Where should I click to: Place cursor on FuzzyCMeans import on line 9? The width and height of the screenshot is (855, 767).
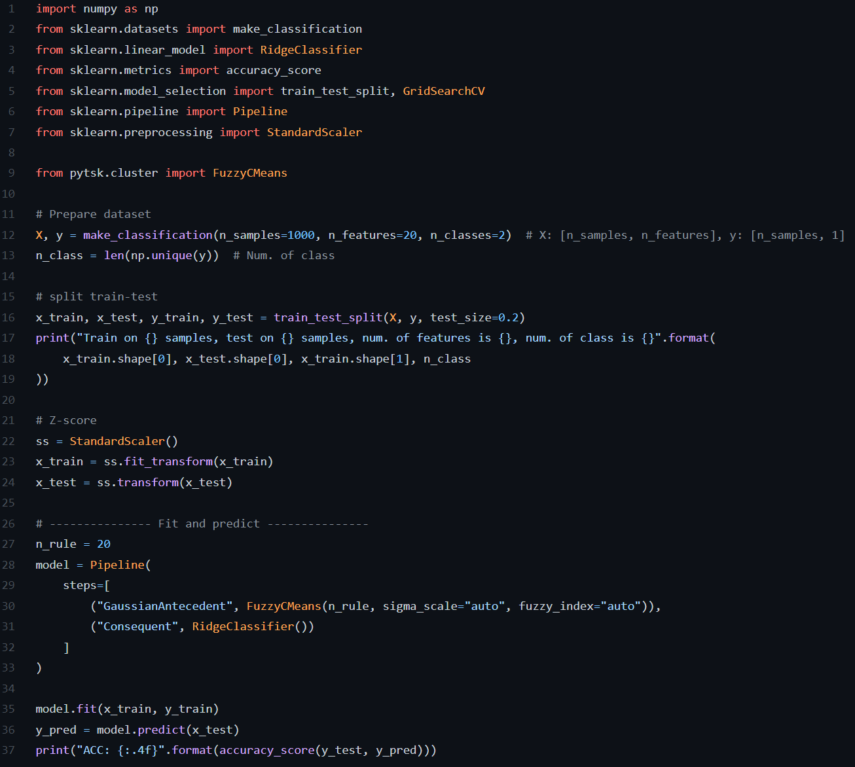pyautogui.click(x=249, y=173)
